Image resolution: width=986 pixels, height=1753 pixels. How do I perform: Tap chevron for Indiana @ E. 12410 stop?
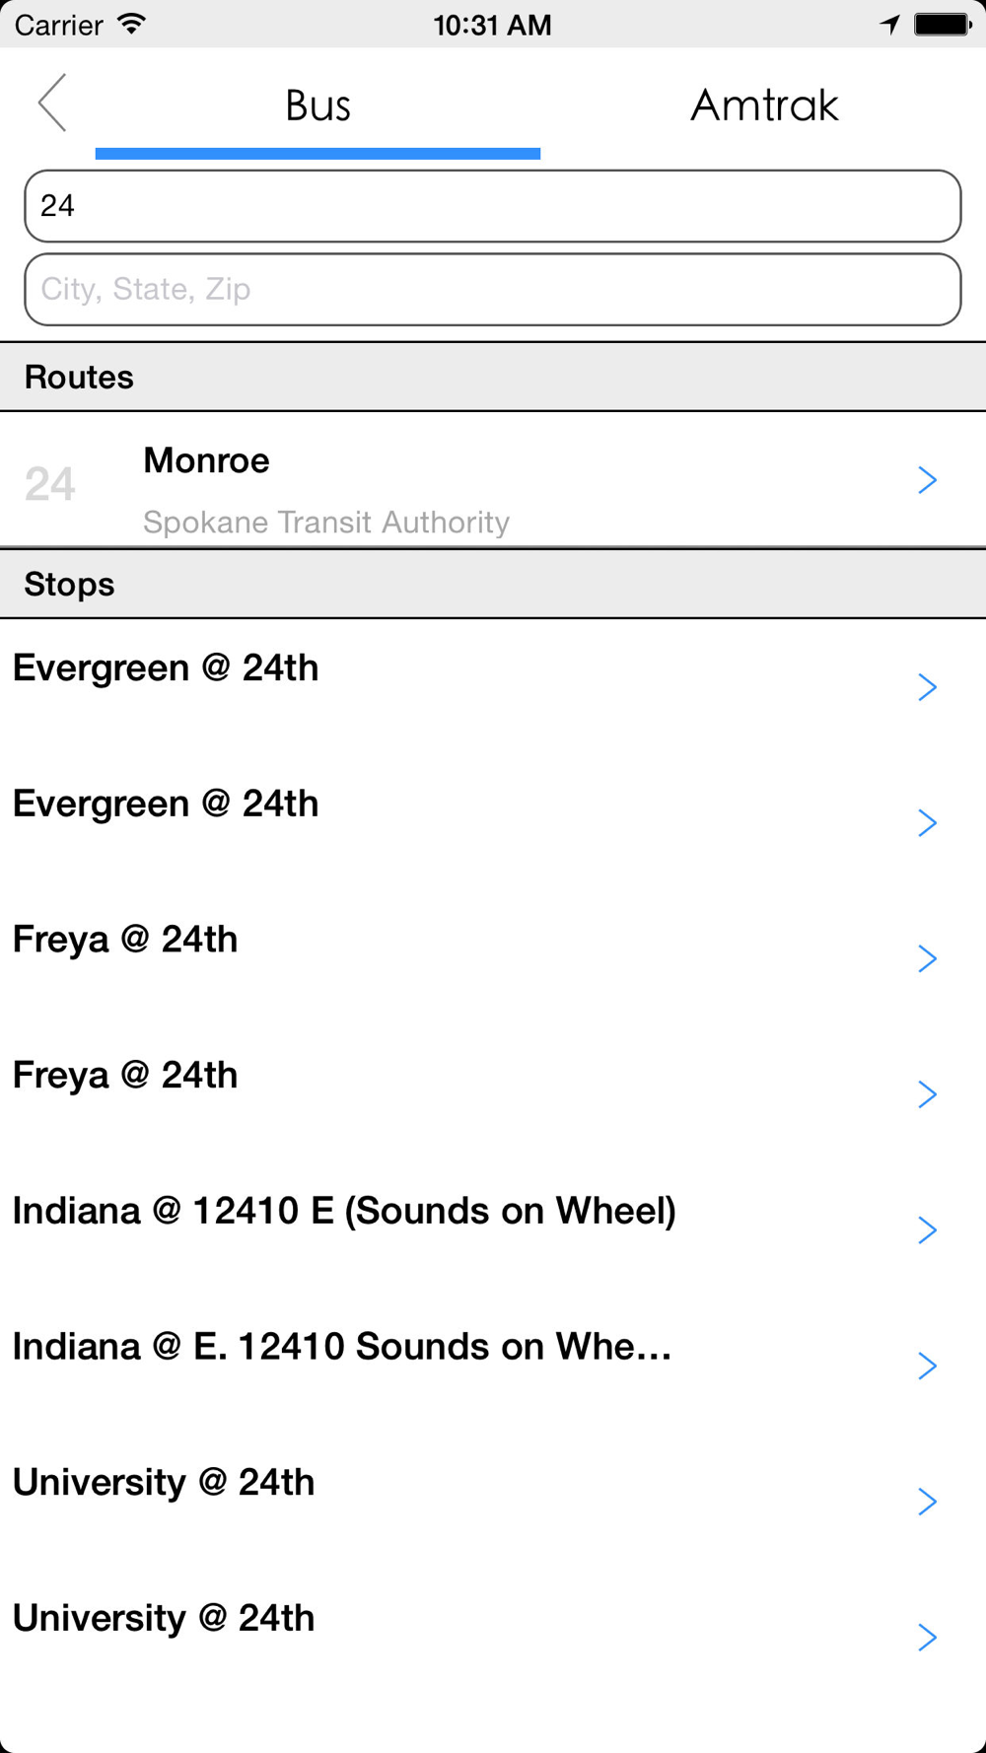[927, 1366]
